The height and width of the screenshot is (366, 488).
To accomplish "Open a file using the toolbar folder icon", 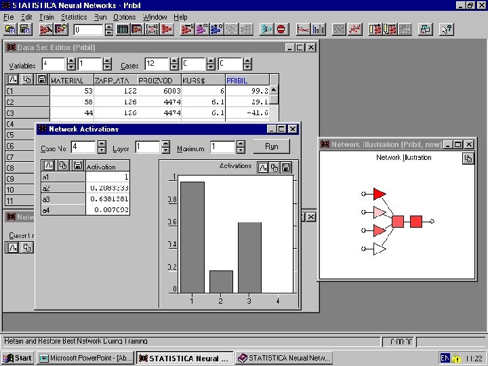I will [11, 30].
